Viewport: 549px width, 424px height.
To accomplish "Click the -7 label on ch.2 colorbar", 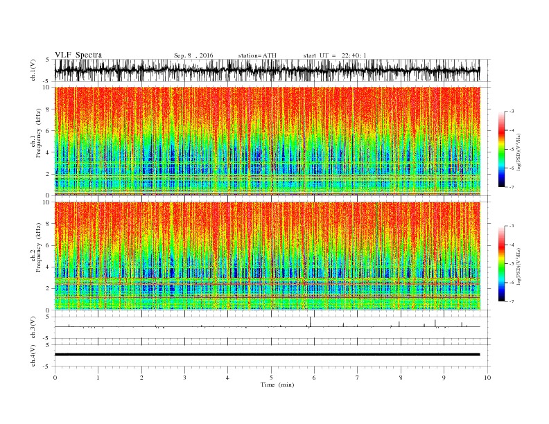I will [511, 301].
